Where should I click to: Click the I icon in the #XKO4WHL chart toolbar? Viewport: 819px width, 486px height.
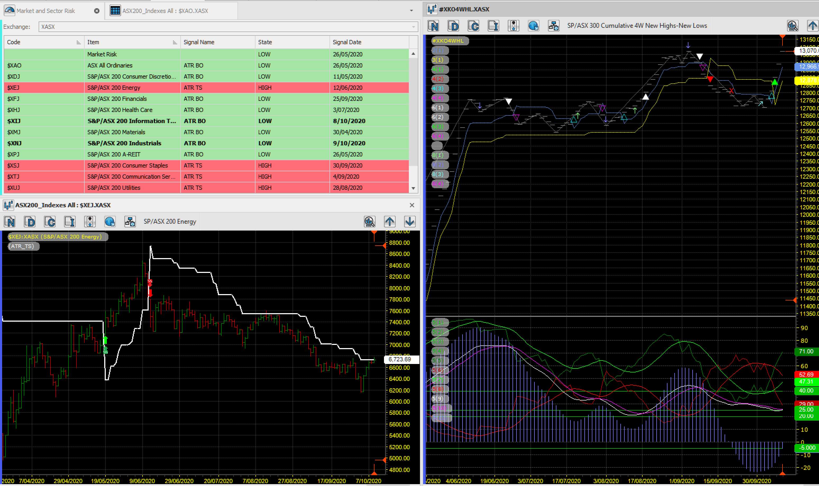[493, 26]
